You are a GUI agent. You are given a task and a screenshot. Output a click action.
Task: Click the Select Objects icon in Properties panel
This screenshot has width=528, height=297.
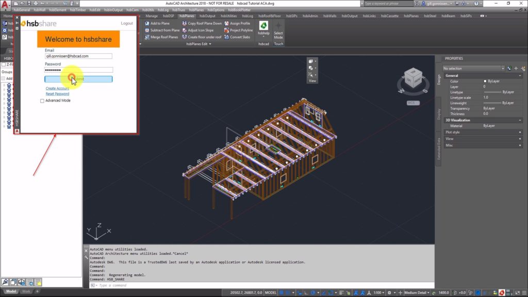pos(516,69)
